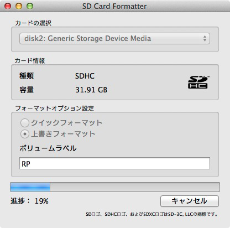
Task: Click the カードの選択 section label
Action: (33, 23)
